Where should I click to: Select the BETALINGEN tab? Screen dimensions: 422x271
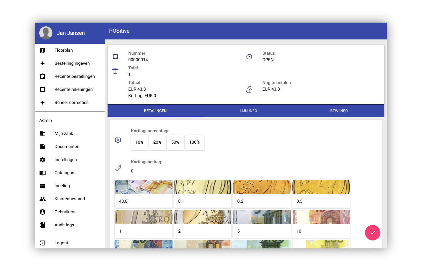[x=155, y=111]
